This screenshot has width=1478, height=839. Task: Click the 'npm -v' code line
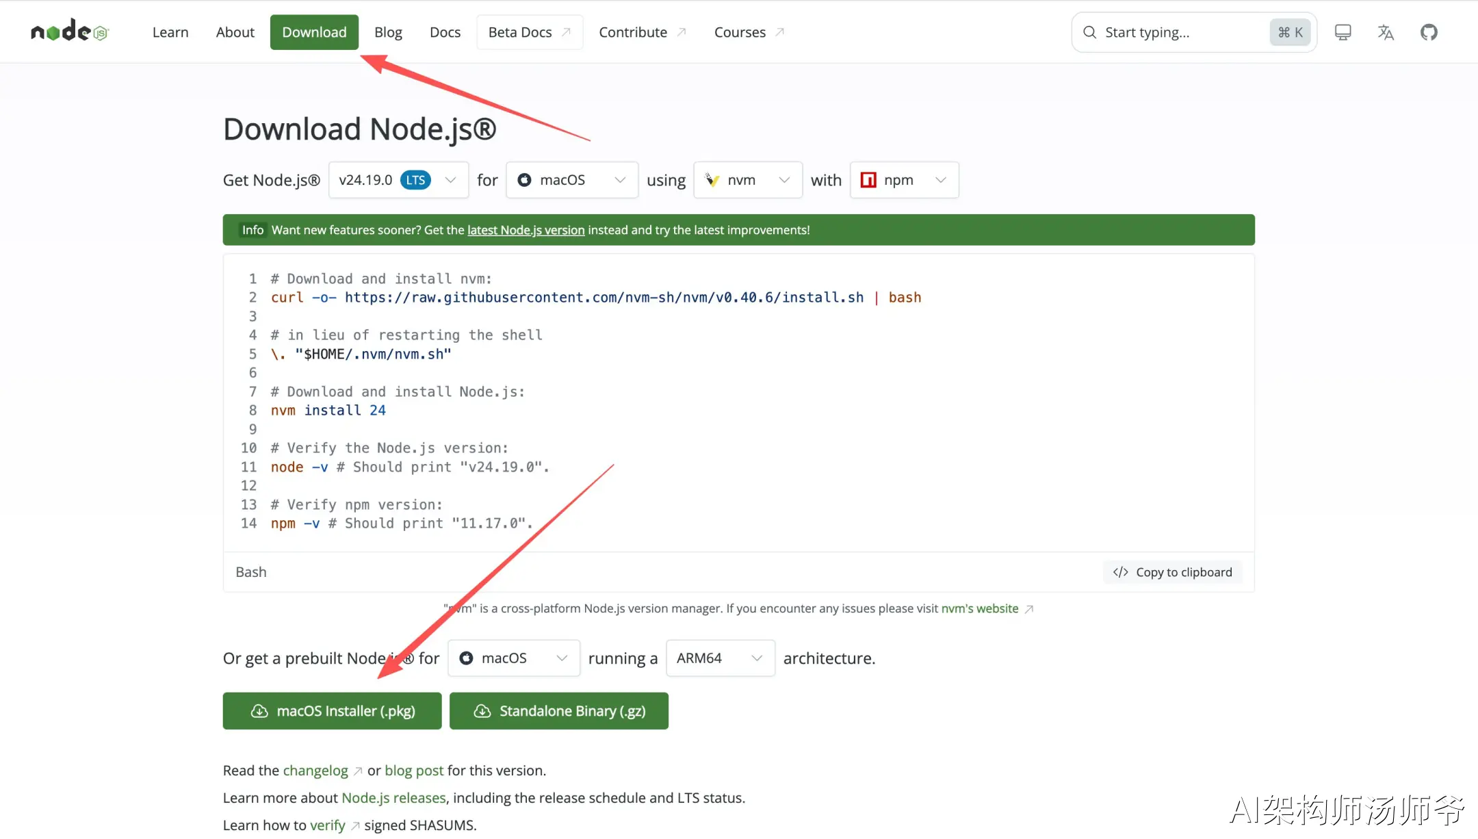pos(402,524)
